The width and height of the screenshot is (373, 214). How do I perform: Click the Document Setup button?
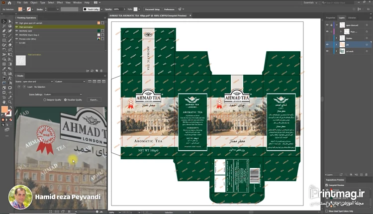(x=152, y=9)
